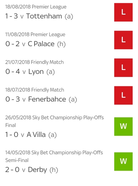Select the 26/05/2018 Play-Offs Final label

click(55, 121)
